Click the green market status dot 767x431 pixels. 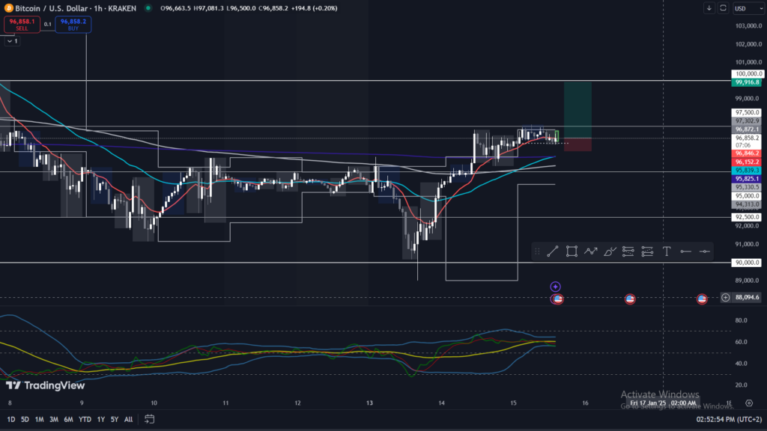[148, 8]
